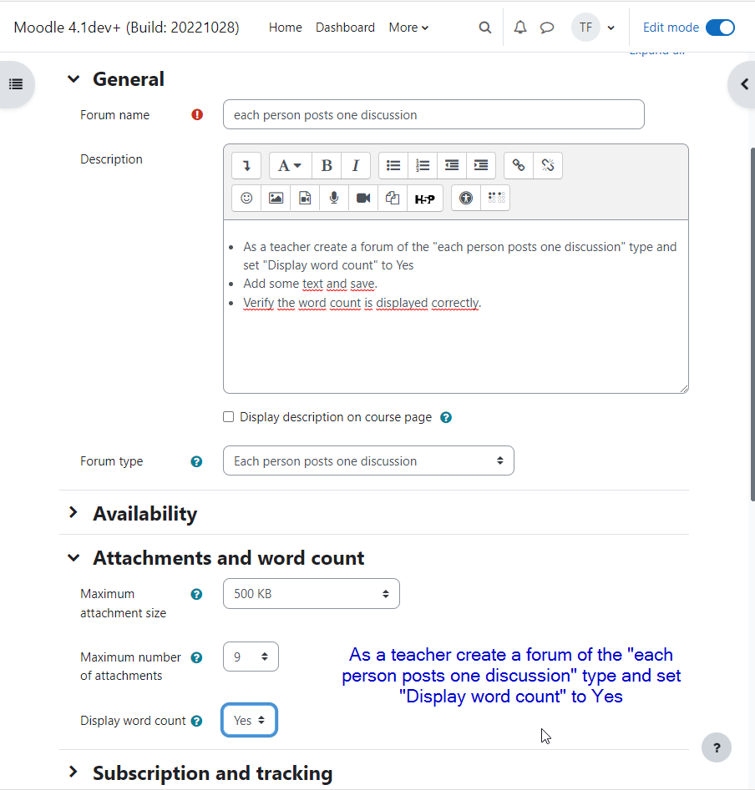The height and width of the screenshot is (790, 755).
Task: Open the Maximum attachment size dropdown
Action: click(x=312, y=593)
